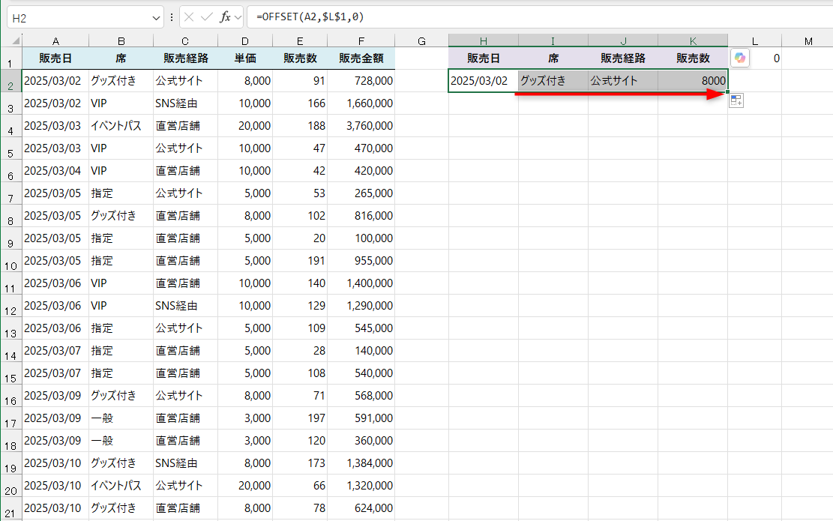Select column M header
Screen dimensions: 833x521
point(808,41)
